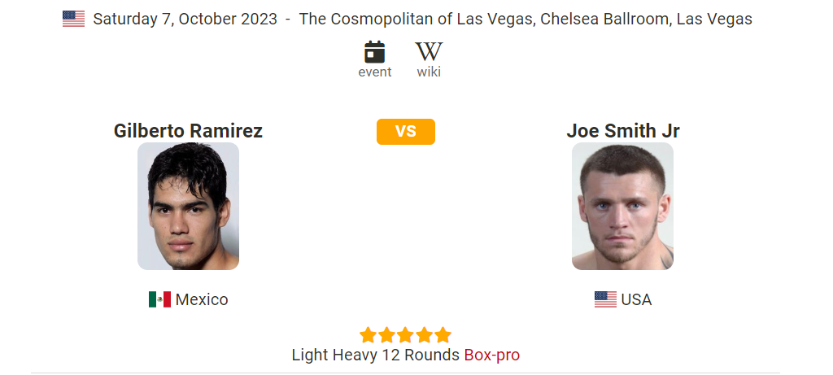This screenshot has height=375, width=833.
Task: Select the fourth rating star
Action: 424,335
